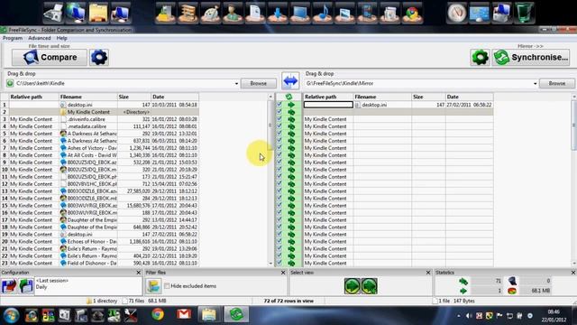The height and width of the screenshot is (325, 577).
Task: Uncheck the row 8 At All Costs checkbox
Action: [x=279, y=155]
